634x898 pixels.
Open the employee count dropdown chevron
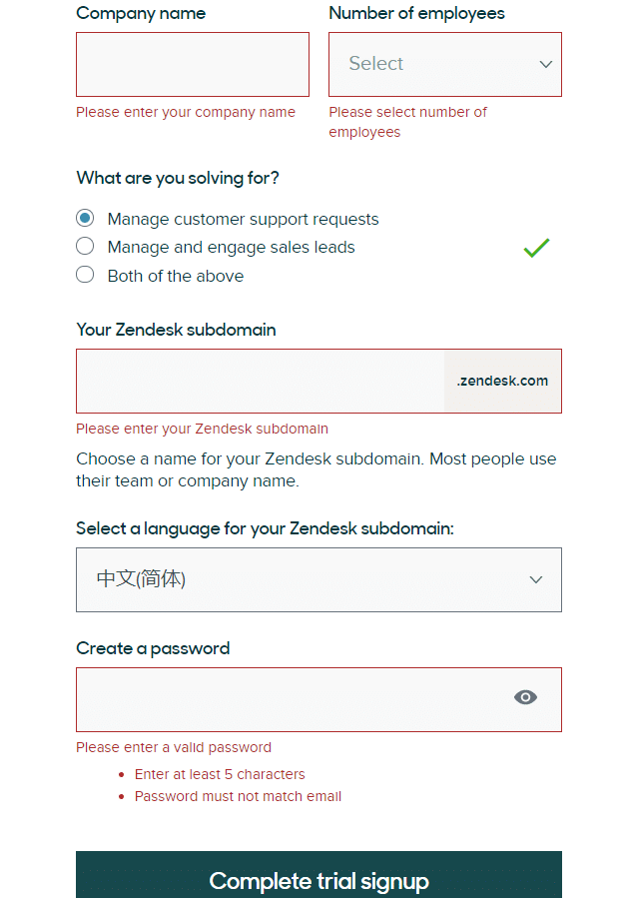[x=546, y=64]
